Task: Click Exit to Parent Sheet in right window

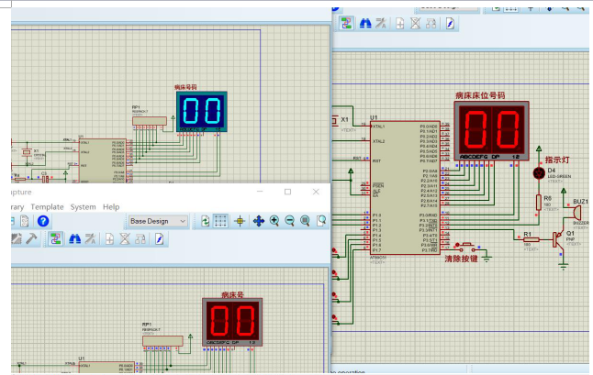Action: tap(431, 24)
